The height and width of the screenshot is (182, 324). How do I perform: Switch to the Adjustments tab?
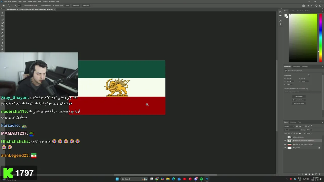(296, 66)
